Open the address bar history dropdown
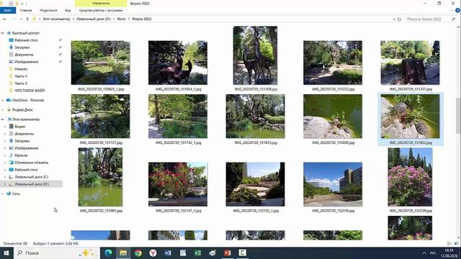 (394, 19)
